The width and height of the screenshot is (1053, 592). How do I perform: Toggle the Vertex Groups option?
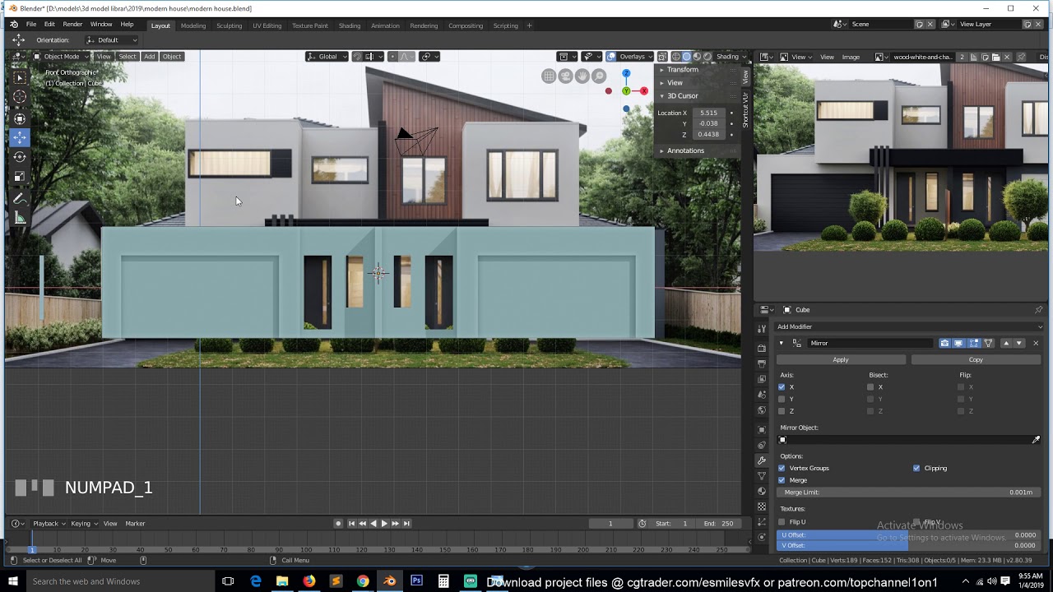point(782,469)
